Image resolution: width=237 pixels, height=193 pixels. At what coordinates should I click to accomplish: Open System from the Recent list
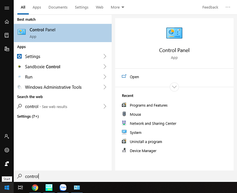136,132
